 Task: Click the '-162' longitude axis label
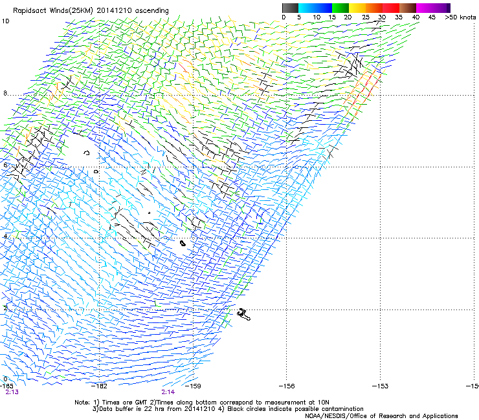[100, 386]
